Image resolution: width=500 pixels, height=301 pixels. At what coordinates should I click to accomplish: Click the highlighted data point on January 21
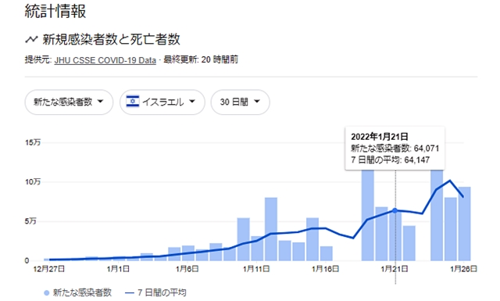[395, 210]
